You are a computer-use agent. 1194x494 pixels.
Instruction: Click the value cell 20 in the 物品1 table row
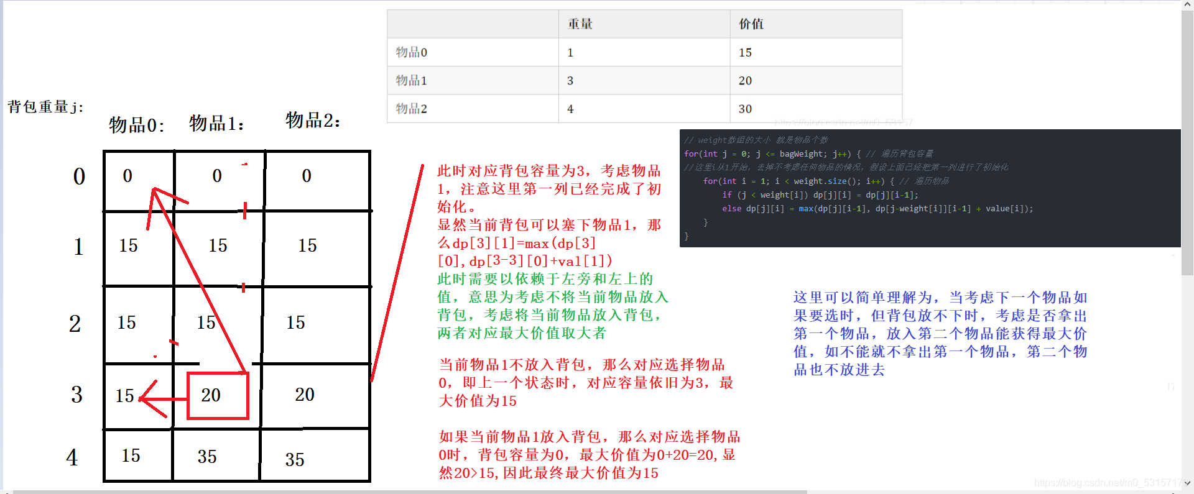tap(745, 81)
